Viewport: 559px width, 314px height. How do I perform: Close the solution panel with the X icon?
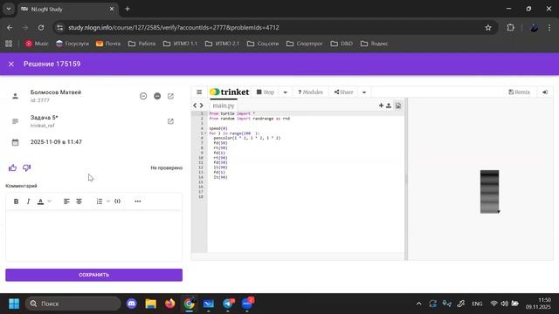pyautogui.click(x=11, y=64)
